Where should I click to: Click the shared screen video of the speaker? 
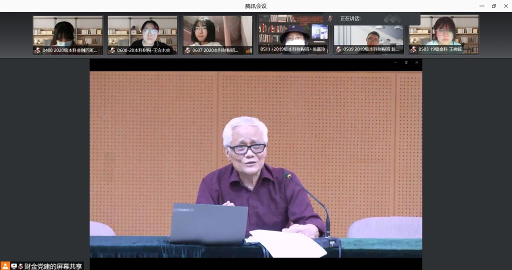pos(255,165)
